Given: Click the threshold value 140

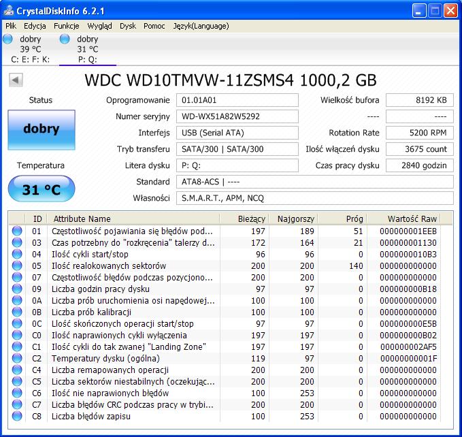Looking at the screenshot, I should [356, 266].
